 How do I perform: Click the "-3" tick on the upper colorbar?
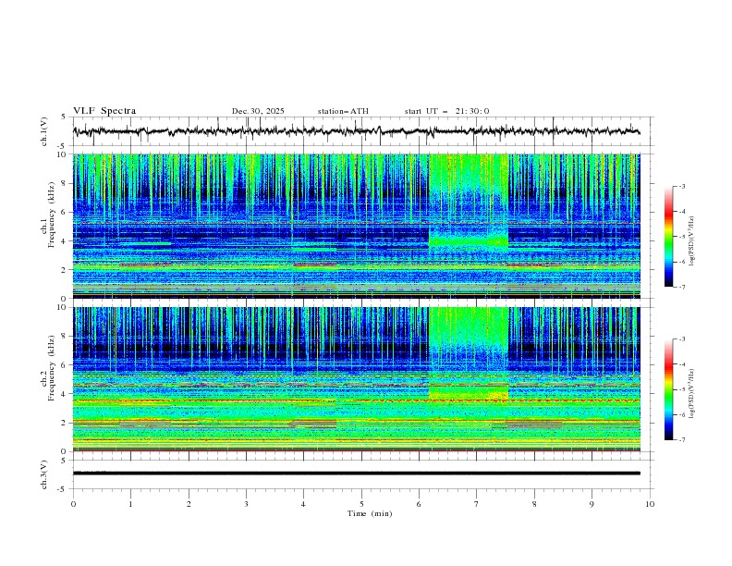tap(681, 186)
